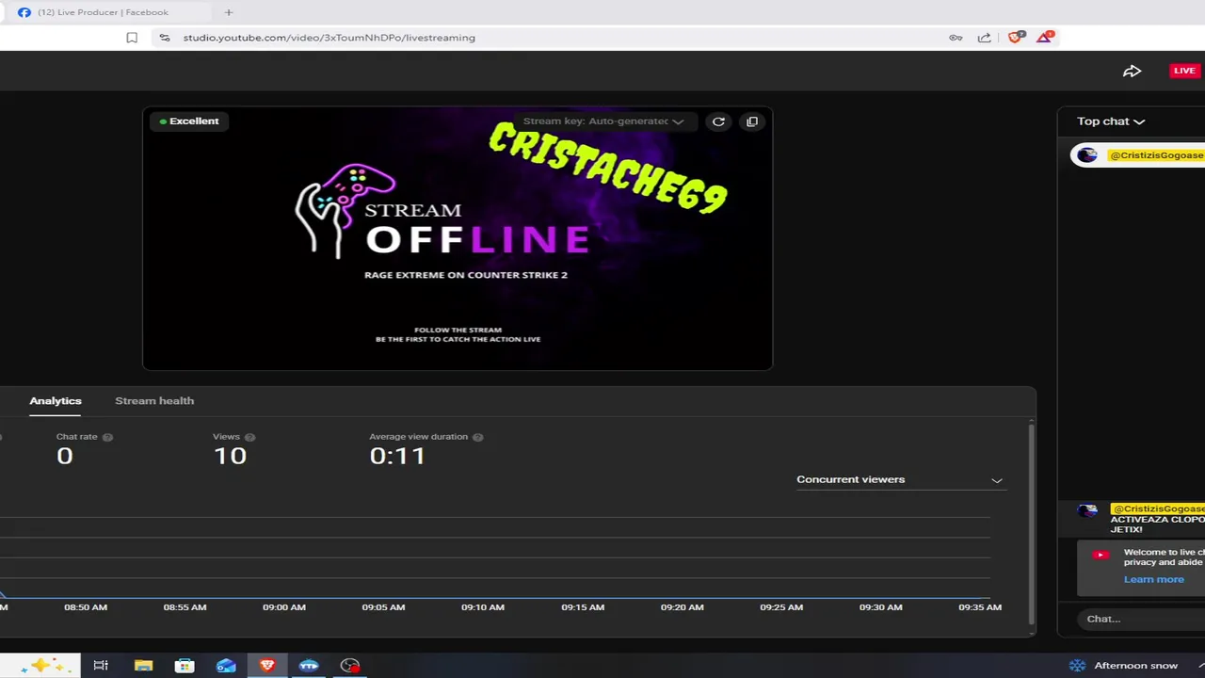The width and height of the screenshot is (1205, 678).
Task: Click the analytics panel vertical scrollbar
Action: (1031, 524)
